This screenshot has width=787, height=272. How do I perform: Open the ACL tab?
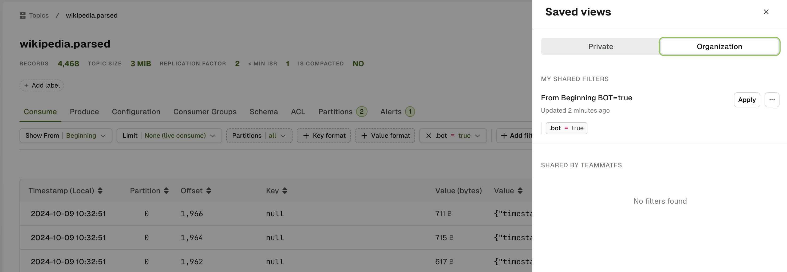pos(298,112)
